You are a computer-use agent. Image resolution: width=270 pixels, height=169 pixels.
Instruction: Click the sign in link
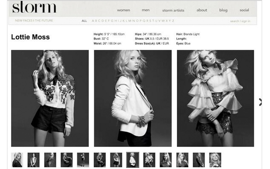click(x=245, y=21)
